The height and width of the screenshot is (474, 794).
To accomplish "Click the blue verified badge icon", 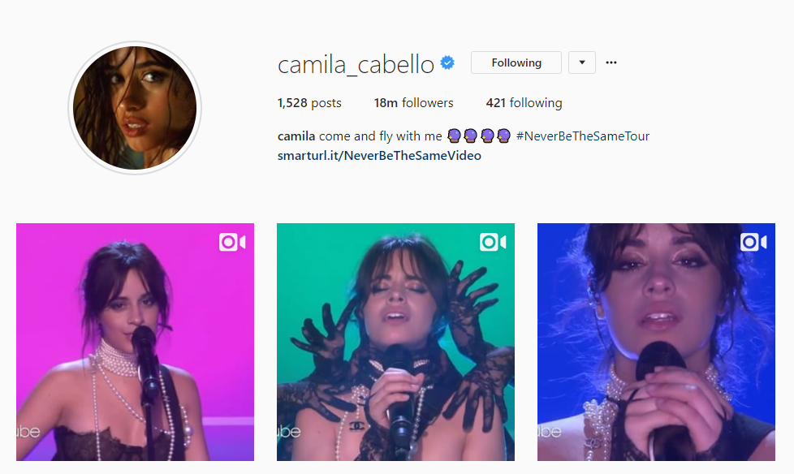I will pos(447,62).
